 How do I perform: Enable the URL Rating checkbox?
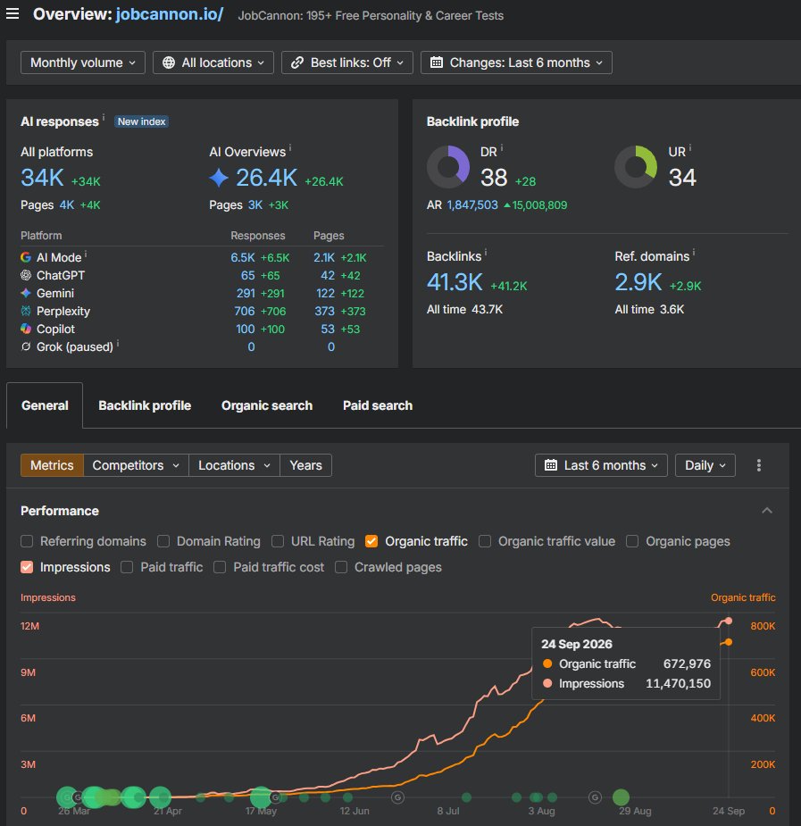(x=278, y=541)
